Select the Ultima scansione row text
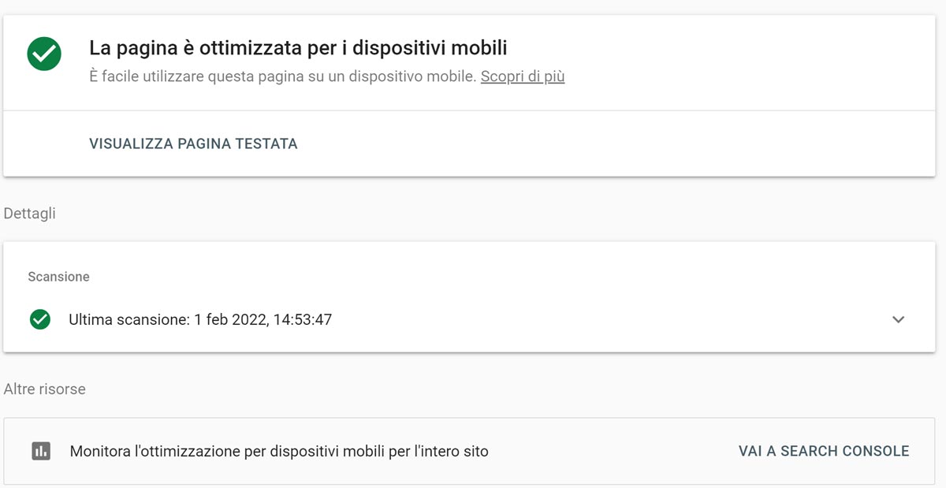 pyautogui.click(x=200, y=320)
